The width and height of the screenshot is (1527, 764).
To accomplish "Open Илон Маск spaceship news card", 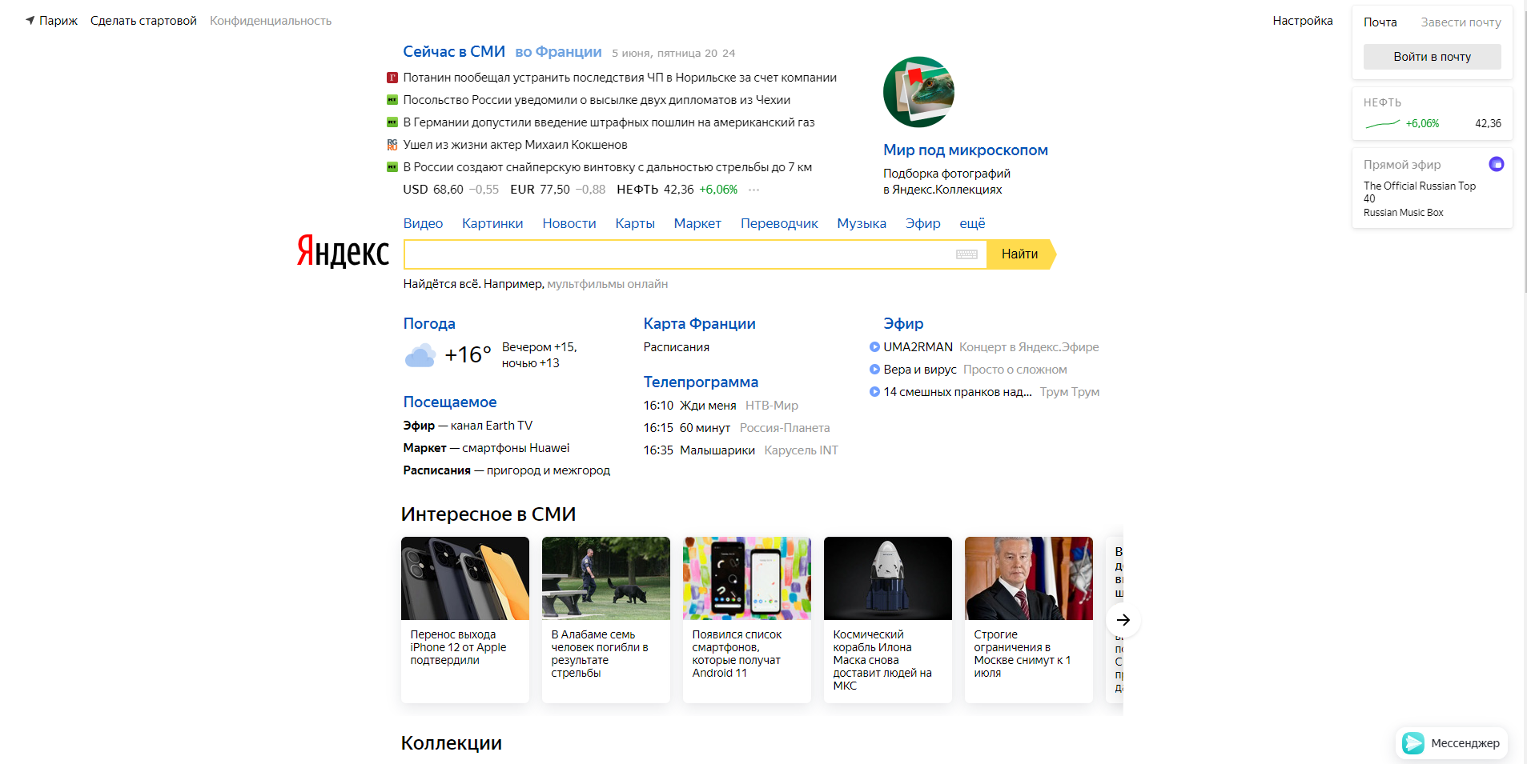I will [888, 620].
